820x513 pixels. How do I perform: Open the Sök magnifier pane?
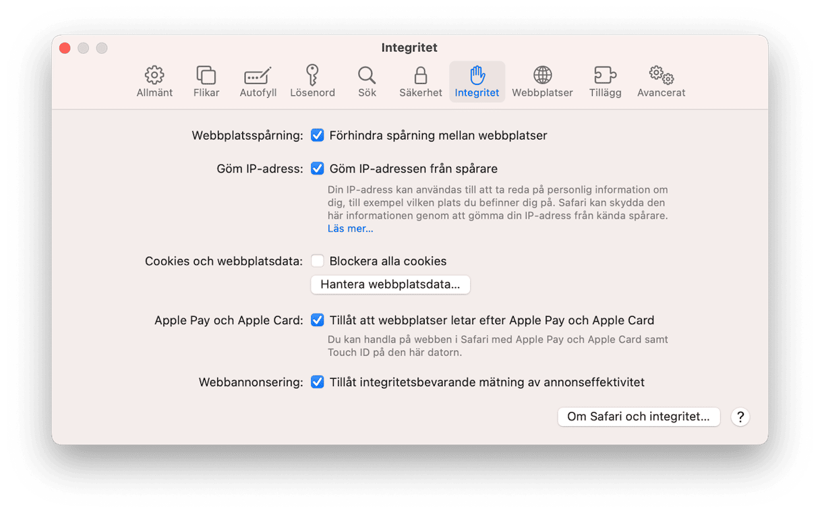click(367, 82)
